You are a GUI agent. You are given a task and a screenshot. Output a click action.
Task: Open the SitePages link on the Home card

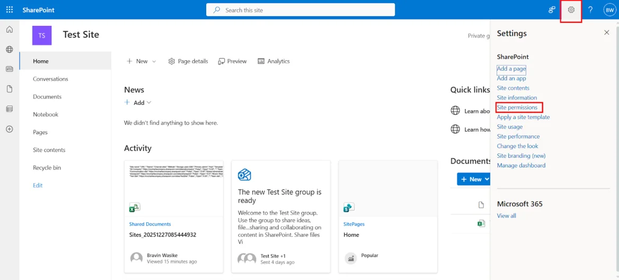click(x=354, y=224)
